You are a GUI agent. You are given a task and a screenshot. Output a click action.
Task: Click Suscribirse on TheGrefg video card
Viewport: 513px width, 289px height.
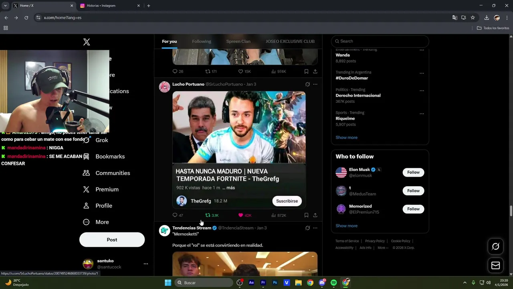[287, 201]
